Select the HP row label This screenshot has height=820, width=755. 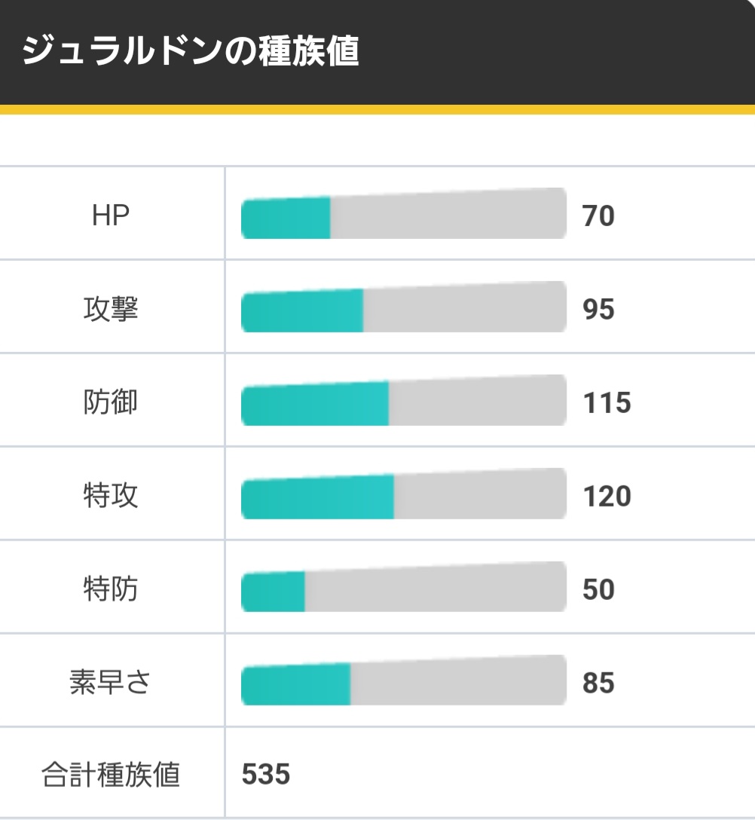[110, 215]
